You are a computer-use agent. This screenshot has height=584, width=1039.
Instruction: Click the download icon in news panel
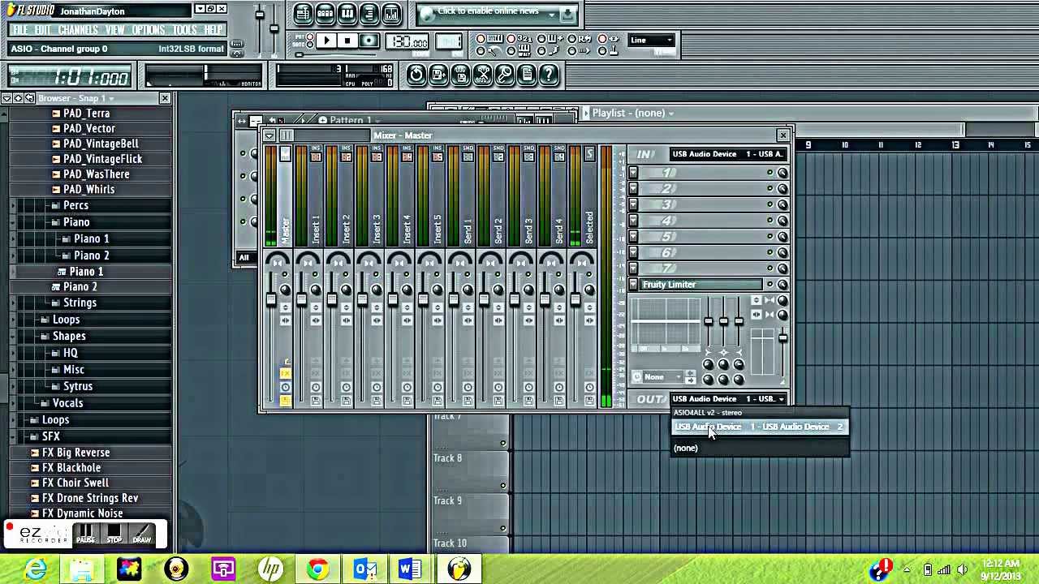tap(568, 14)
